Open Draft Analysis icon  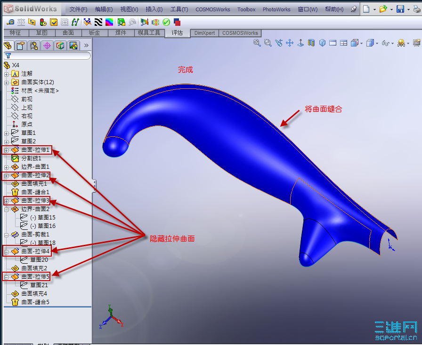pyautogui.click(x=122, y=22)
